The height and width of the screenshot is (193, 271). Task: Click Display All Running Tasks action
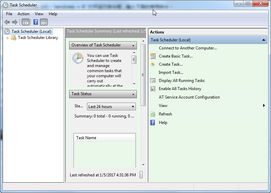point(182,81)
